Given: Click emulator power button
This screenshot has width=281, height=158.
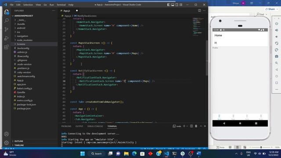Looking at the screenshot, I should point(277,23).
